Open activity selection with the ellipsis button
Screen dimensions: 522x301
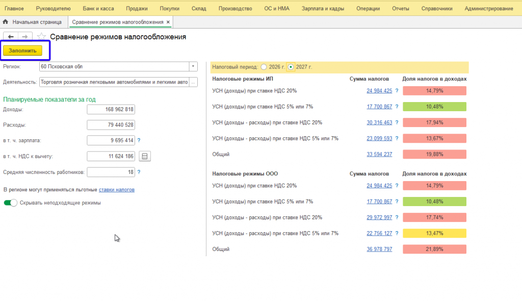point(193,82)
